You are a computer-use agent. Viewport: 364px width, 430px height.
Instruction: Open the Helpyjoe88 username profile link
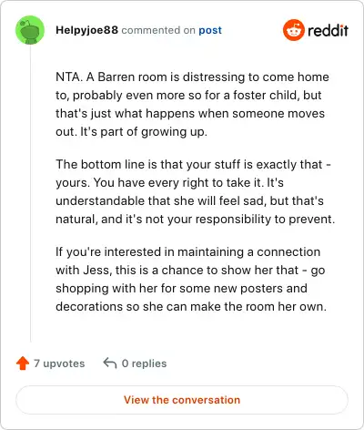pos(86,30)
